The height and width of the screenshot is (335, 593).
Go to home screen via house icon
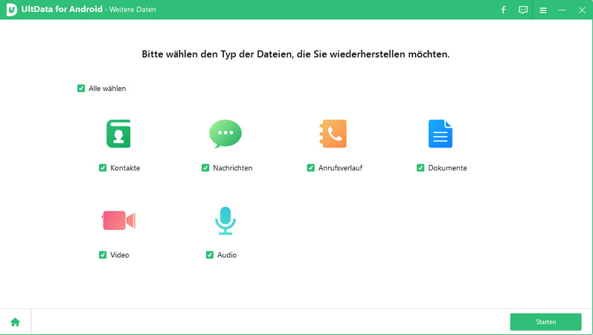(x=15, y=322)
